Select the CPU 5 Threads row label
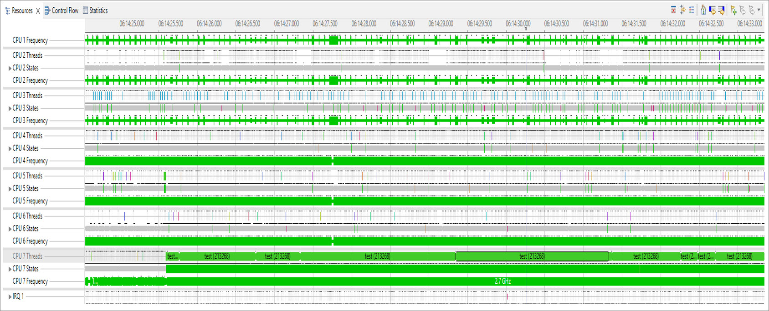 point(27,176)
